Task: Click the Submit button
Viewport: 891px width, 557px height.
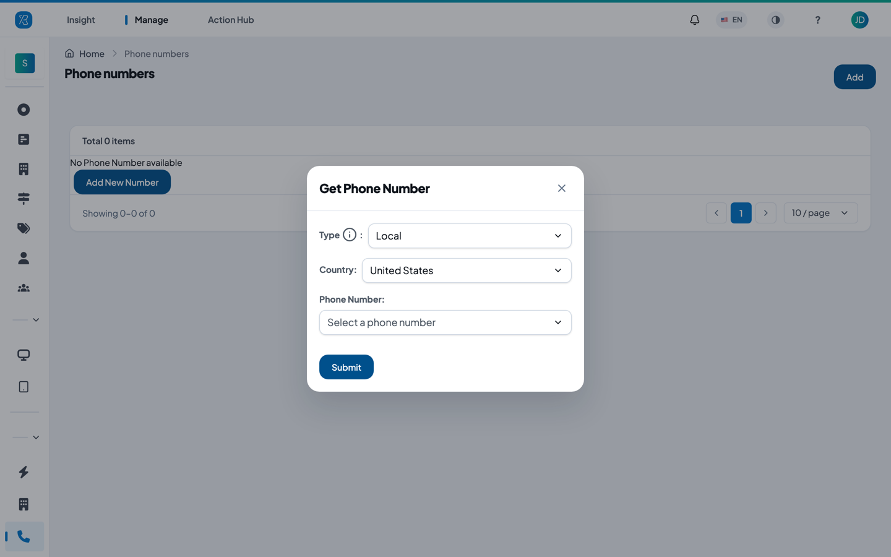Action: 346,367
